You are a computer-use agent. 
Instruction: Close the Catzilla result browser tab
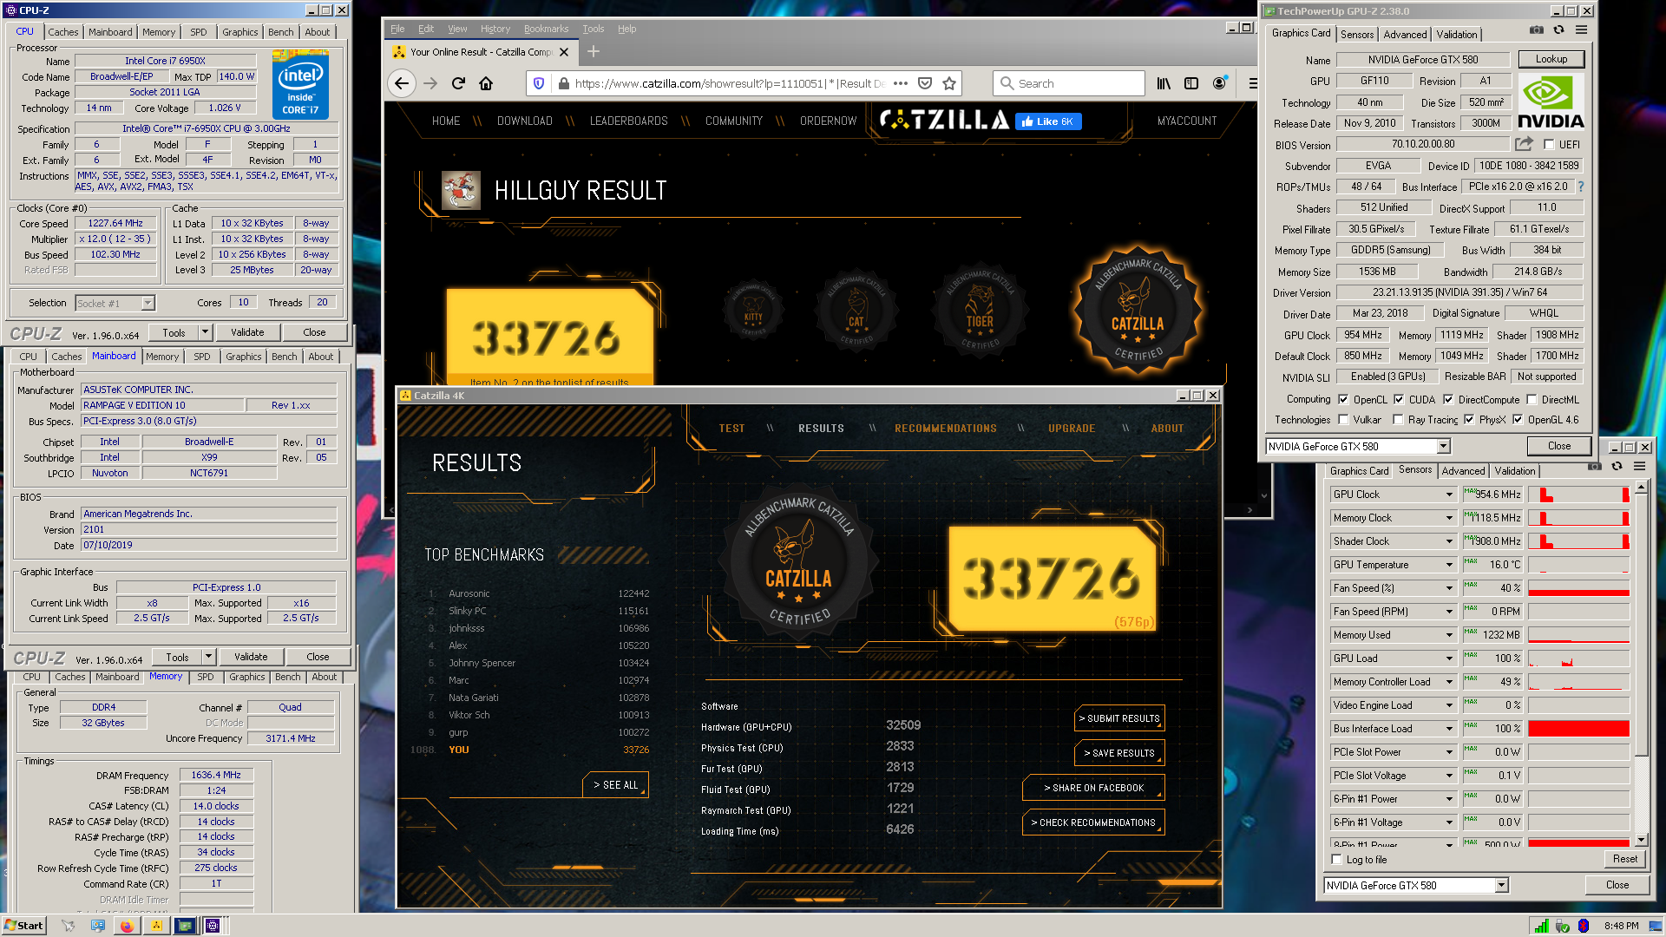(564, 52)
